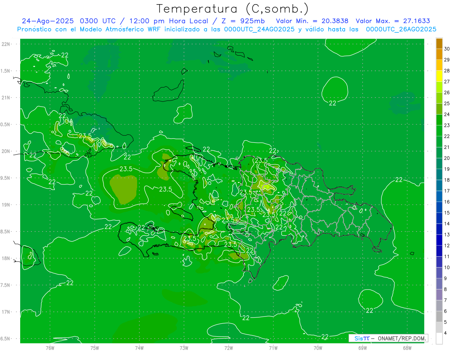The image size is (457, 353).
Task: Click the "22N" latitude axis label
Action: click(x=6, y=44)
